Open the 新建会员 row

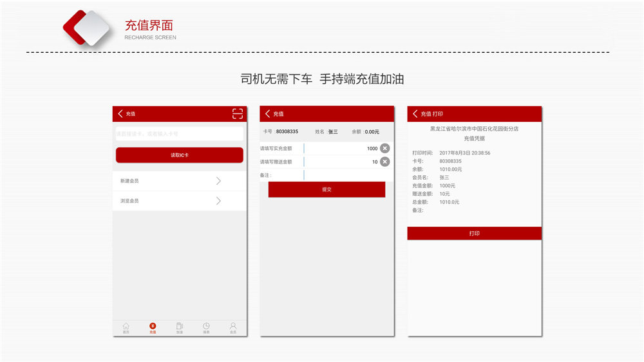point(180,181)
